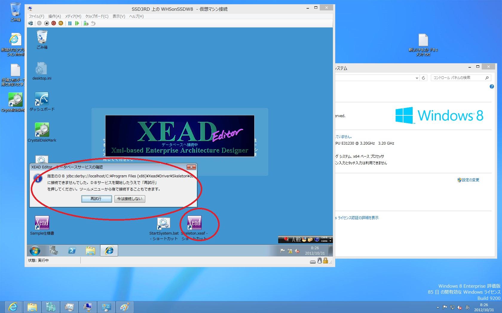Image resolution: width=502 pixels, height=313 pixels.
Task: Click the muted volume icon in the VM tray
Action: pos(297,251)
